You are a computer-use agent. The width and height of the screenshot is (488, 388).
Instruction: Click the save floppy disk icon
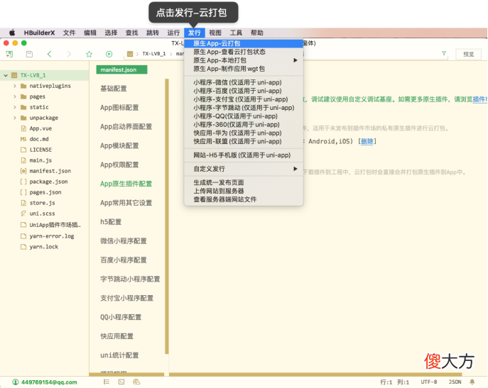pyautogui.click(x=29, y=54)
